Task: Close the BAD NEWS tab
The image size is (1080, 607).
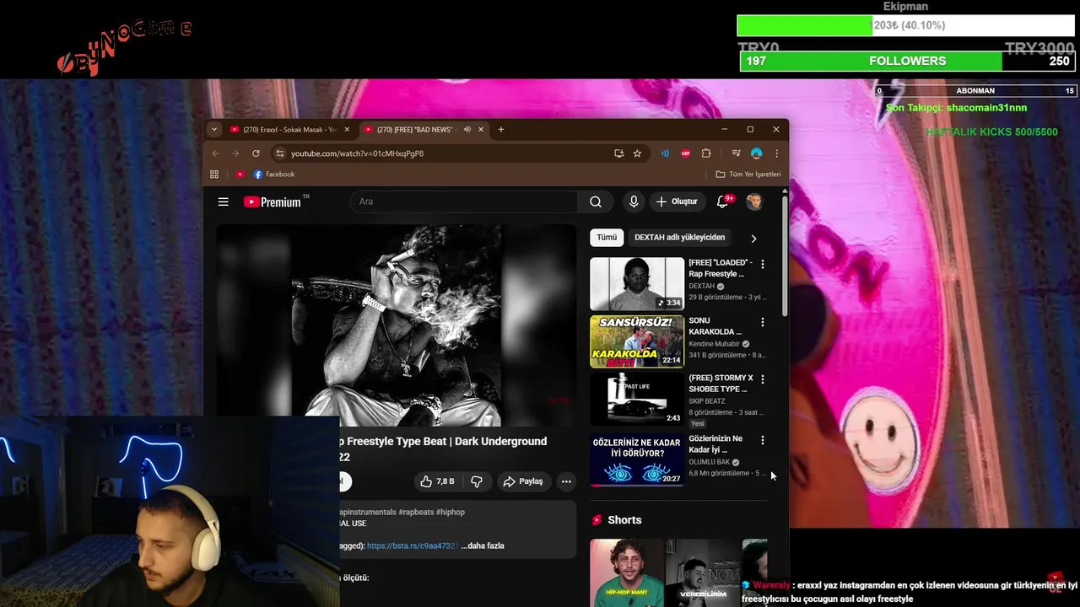Action: (481, 129)
